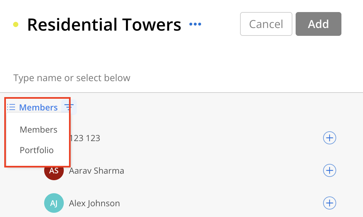Open the three-dot menu beside Residential Towers
Screen dimensions: 363x217
click(x=195, y=24)
